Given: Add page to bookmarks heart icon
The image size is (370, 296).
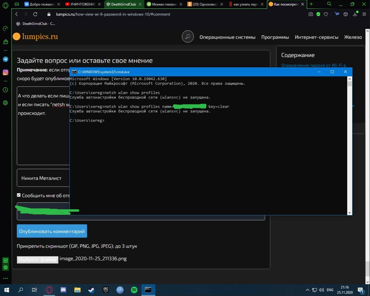Looking at the screenshot, I should (326, 14).
